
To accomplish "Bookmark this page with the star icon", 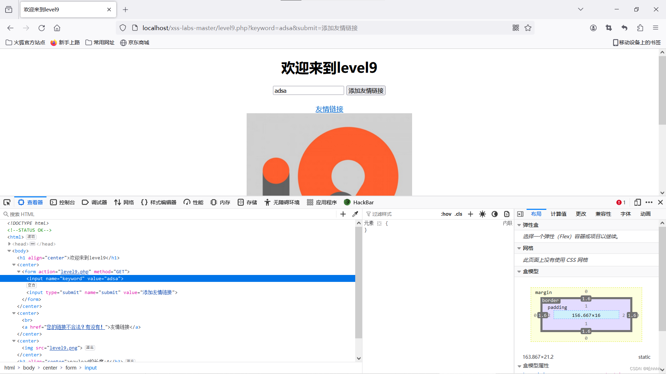I will point(528,28).
